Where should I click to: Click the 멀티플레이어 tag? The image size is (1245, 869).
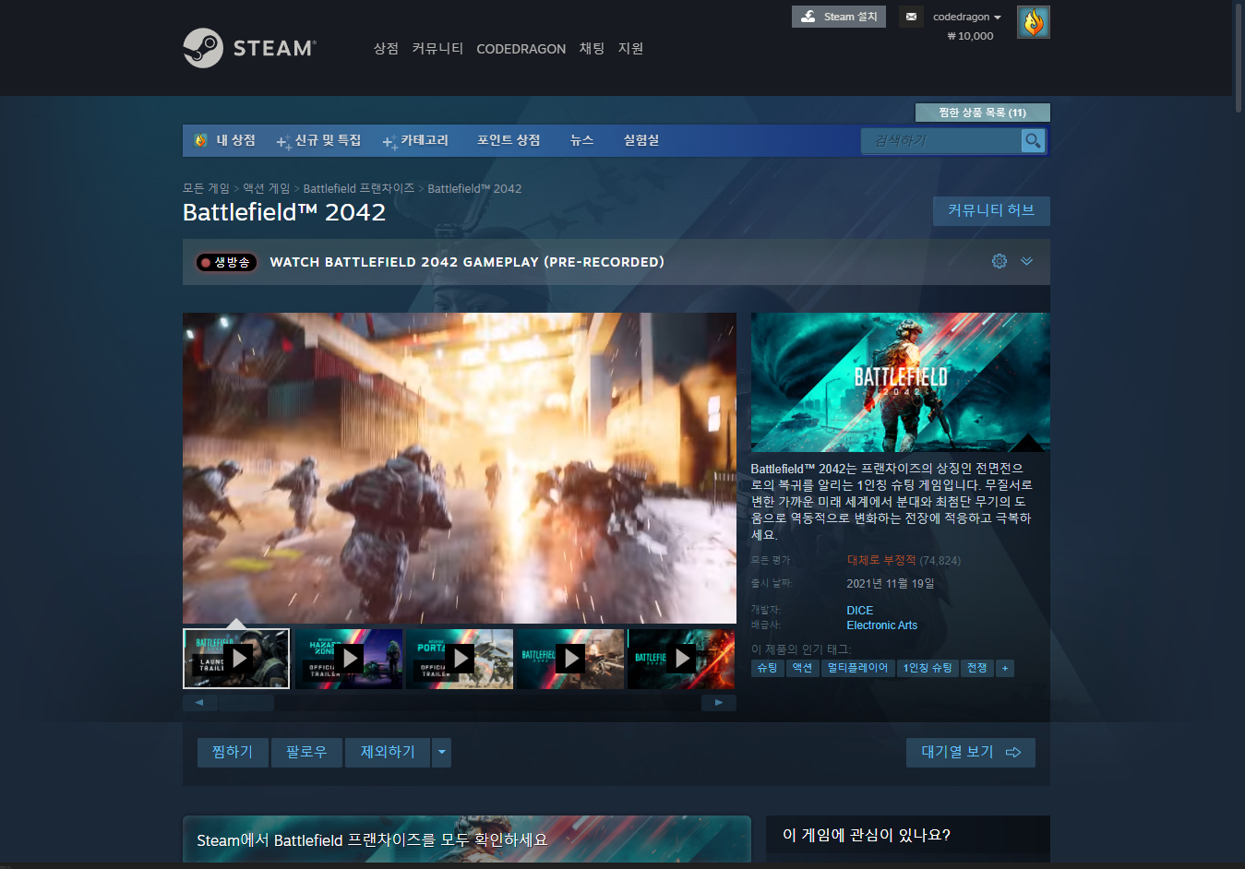(857, 668)
